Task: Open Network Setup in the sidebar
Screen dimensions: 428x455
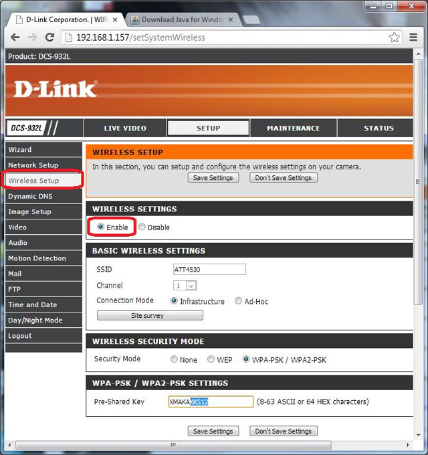Action: (43, 165)
